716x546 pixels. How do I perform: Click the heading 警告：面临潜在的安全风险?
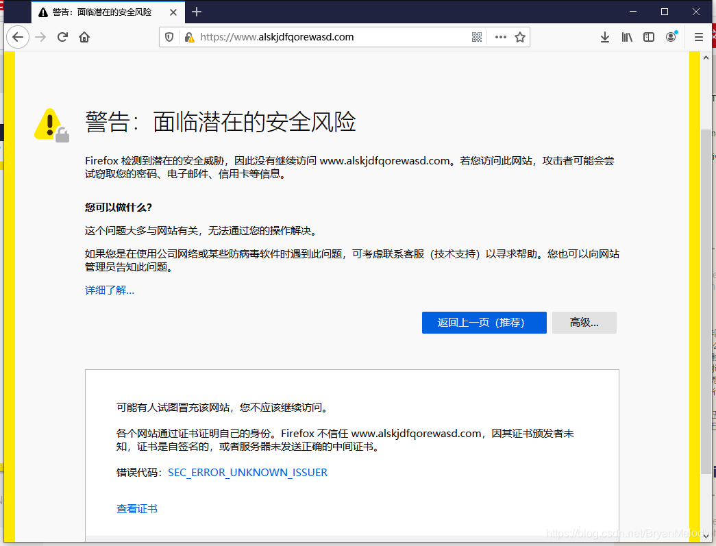pos(221,122)
